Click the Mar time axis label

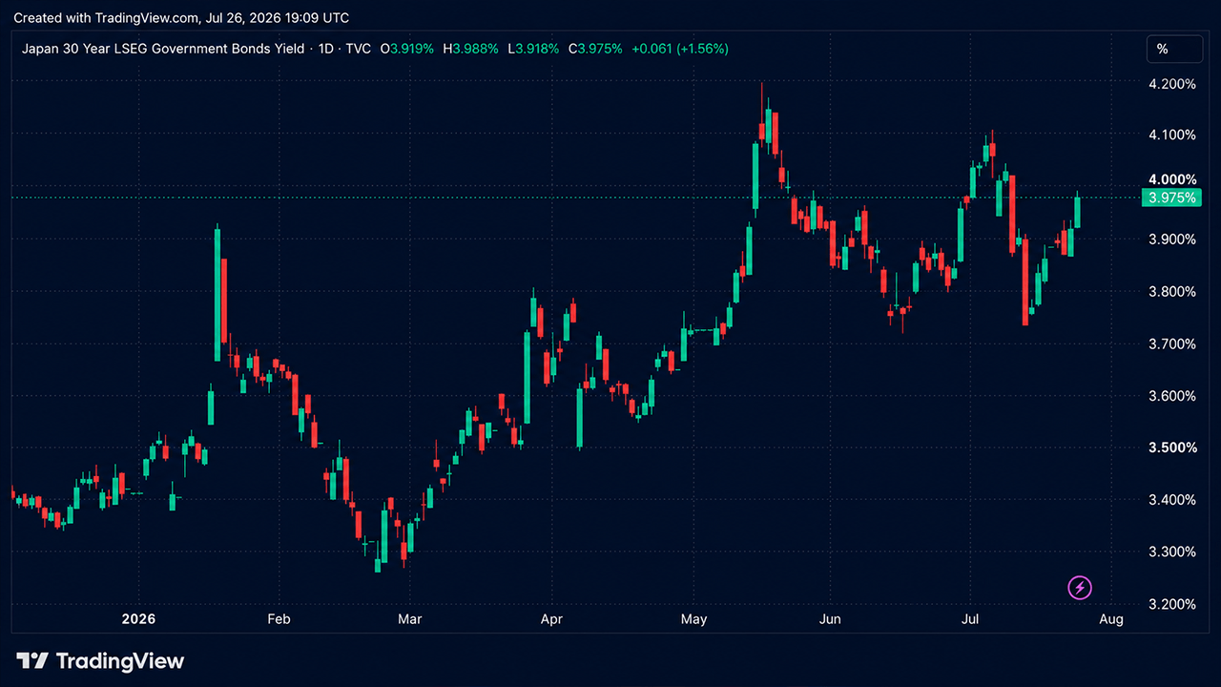pyautogui.click(x=409, y=619)
